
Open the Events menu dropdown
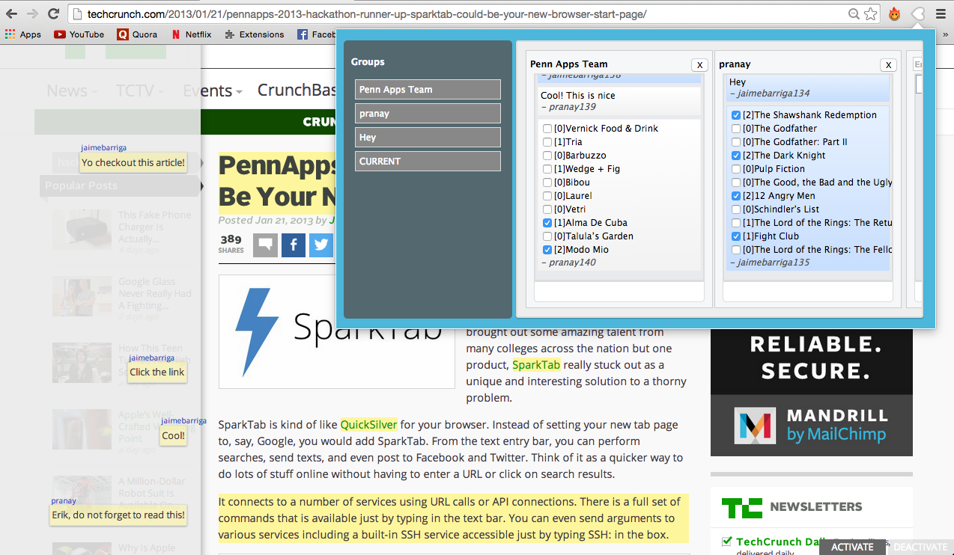pyautogui.click(x=213, y=91)
